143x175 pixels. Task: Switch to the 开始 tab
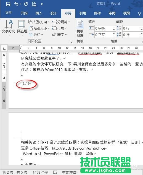pyautogui.click(x=24, y=13)
